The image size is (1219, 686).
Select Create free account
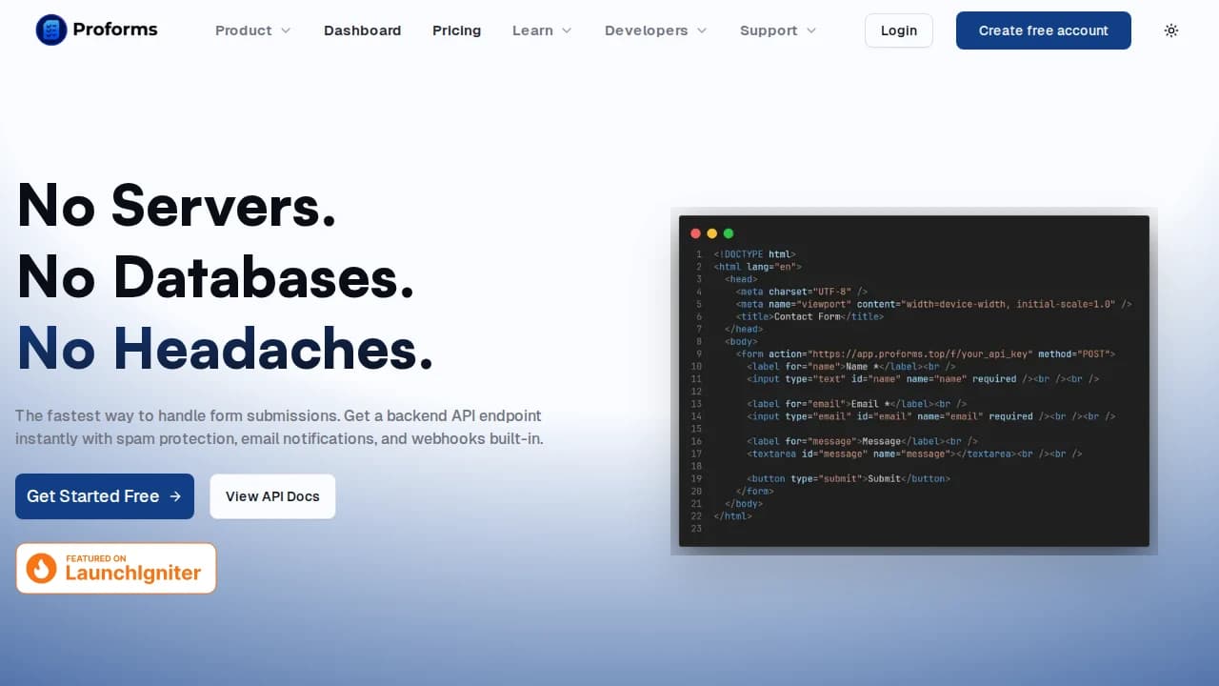click(1043, 30)
